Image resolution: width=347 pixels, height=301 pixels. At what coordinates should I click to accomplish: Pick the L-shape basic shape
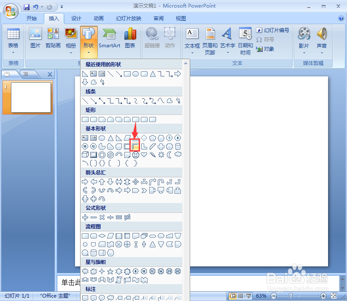click(144, 146)
